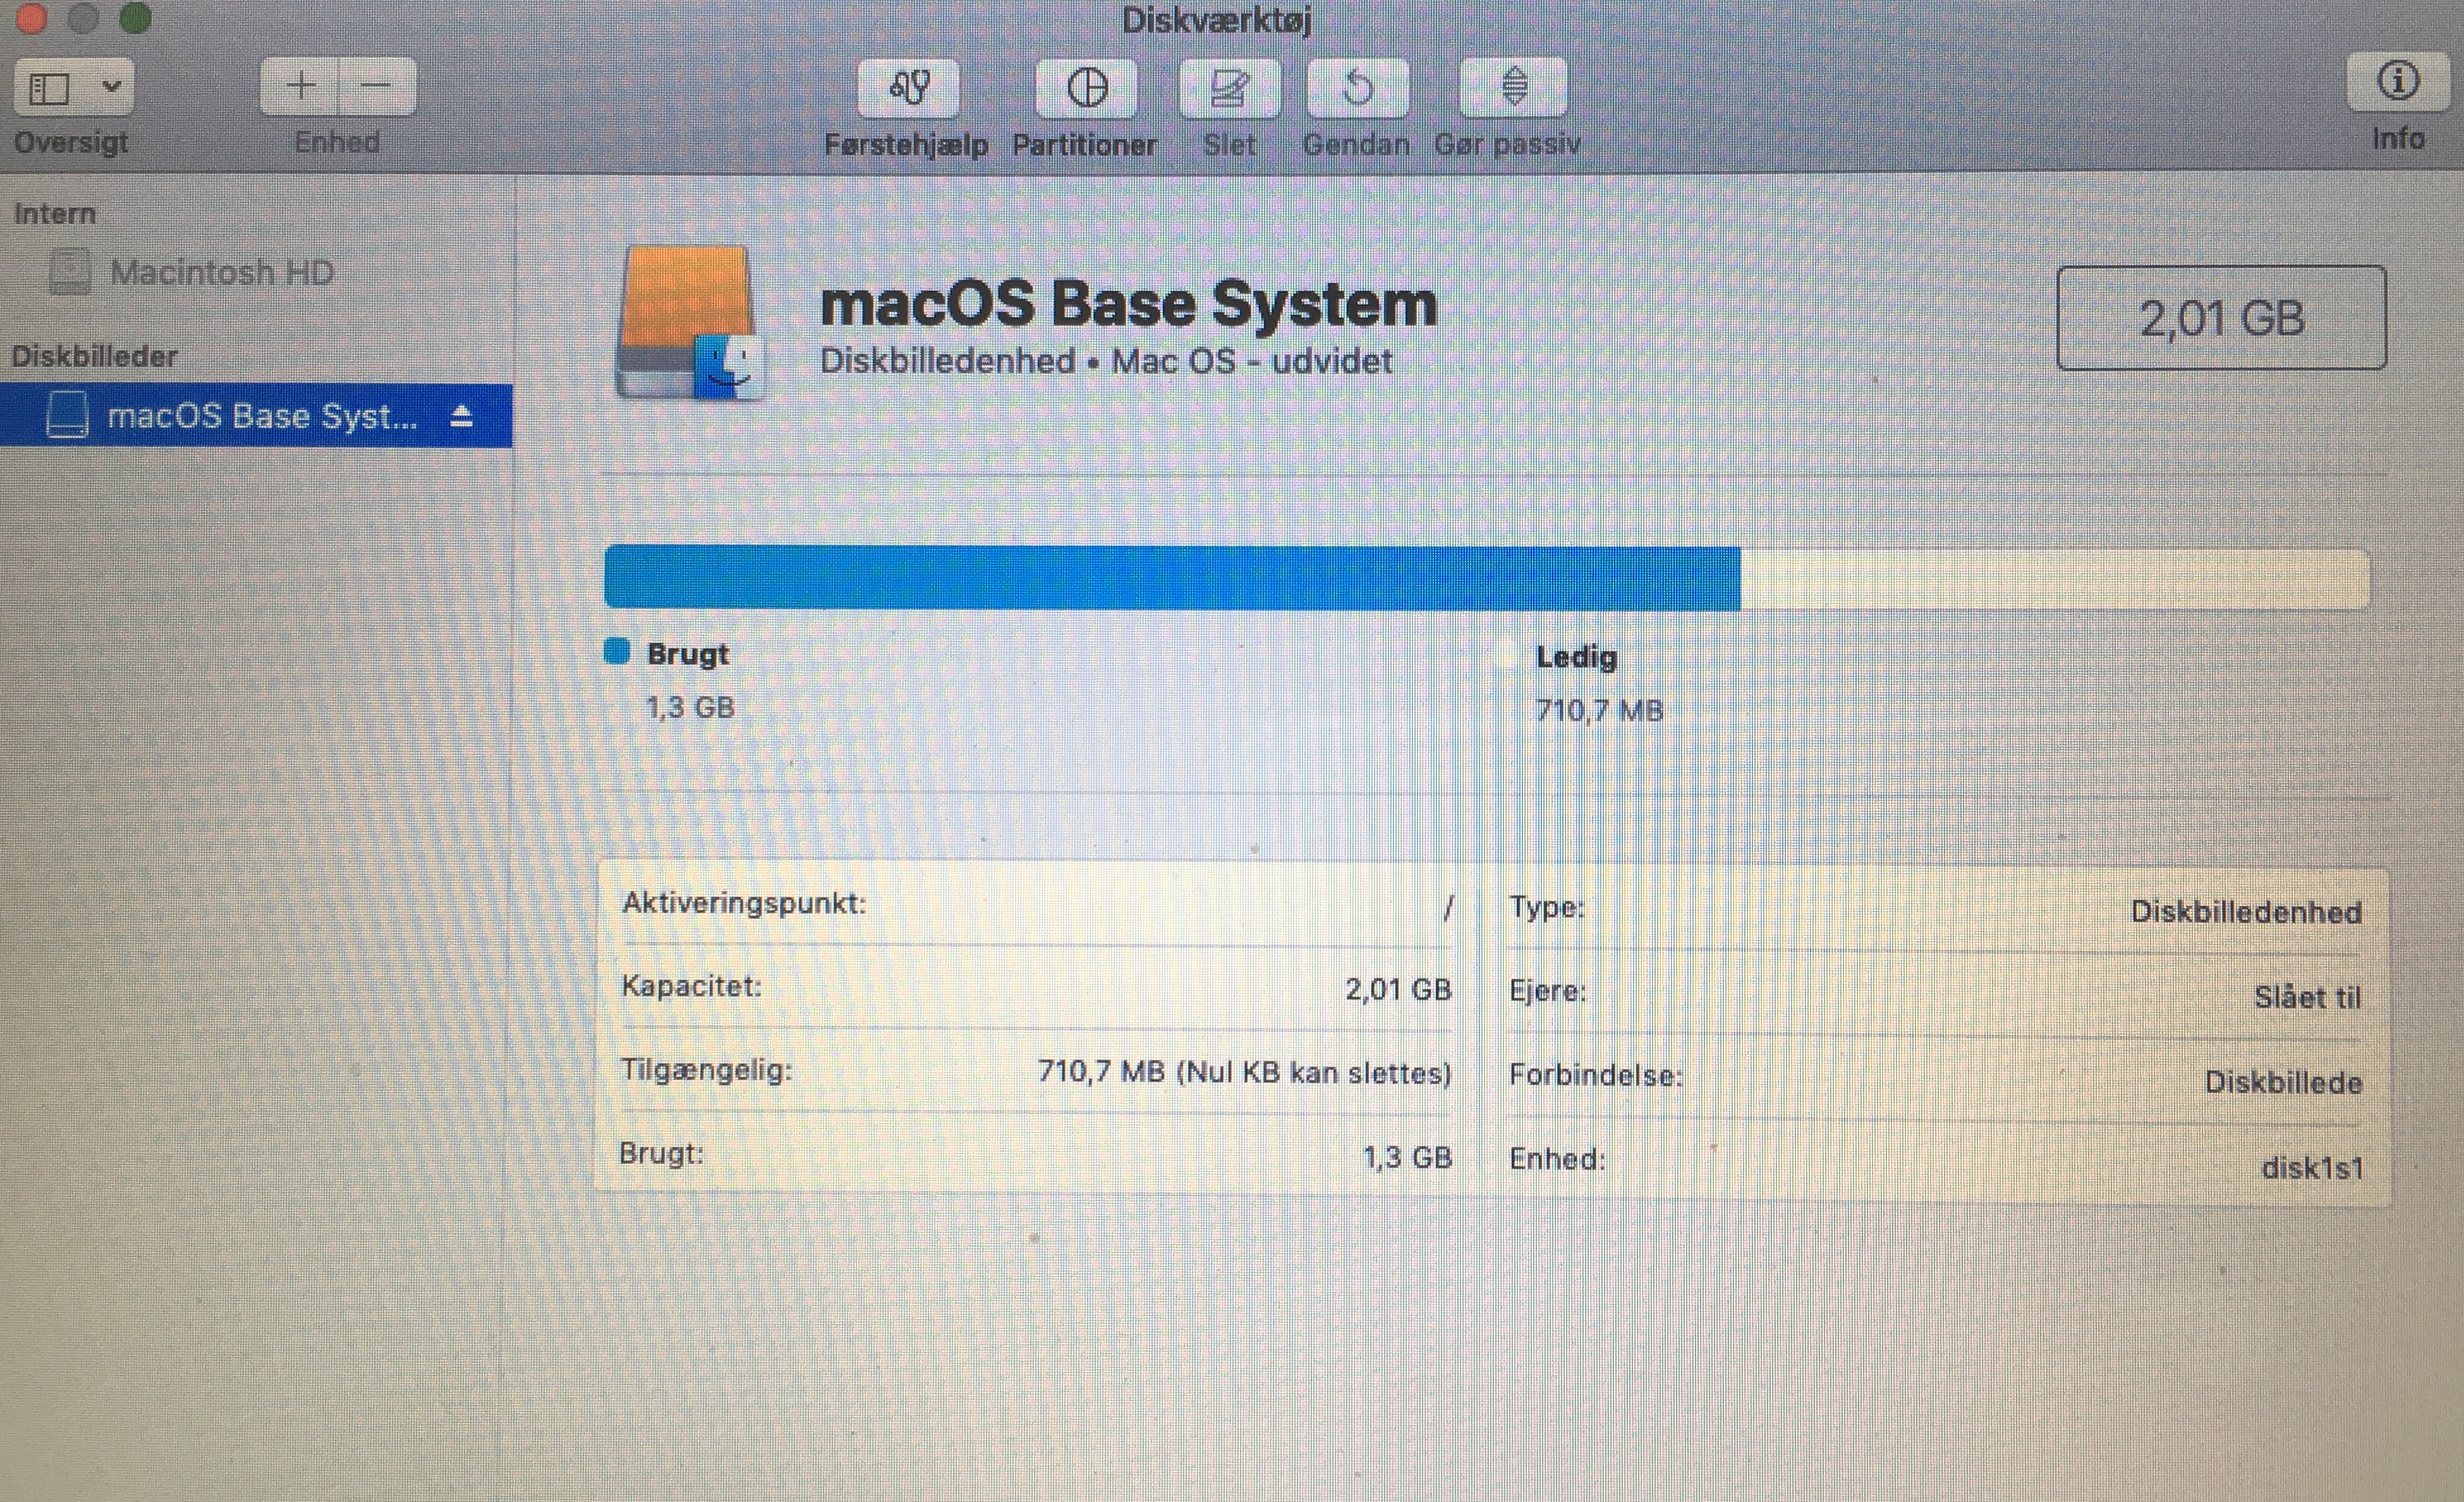Open the Info panel icon
This screenshot has width=2464, height=1502.
coord(2397,81)
